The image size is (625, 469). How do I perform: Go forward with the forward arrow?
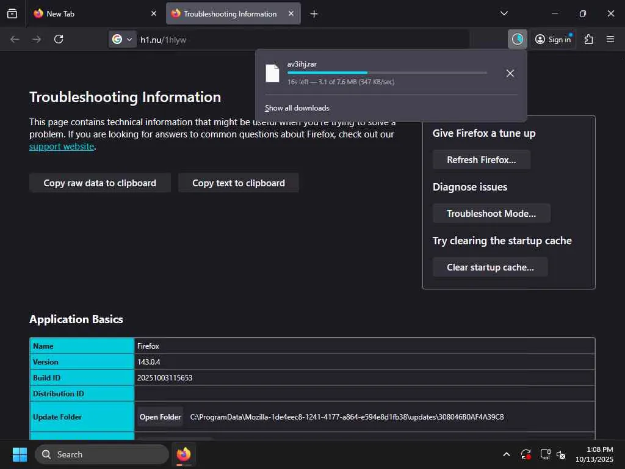pos(37,39)
